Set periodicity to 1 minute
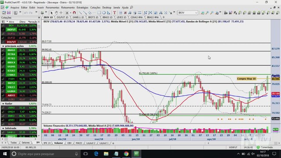 coord(240,13)
